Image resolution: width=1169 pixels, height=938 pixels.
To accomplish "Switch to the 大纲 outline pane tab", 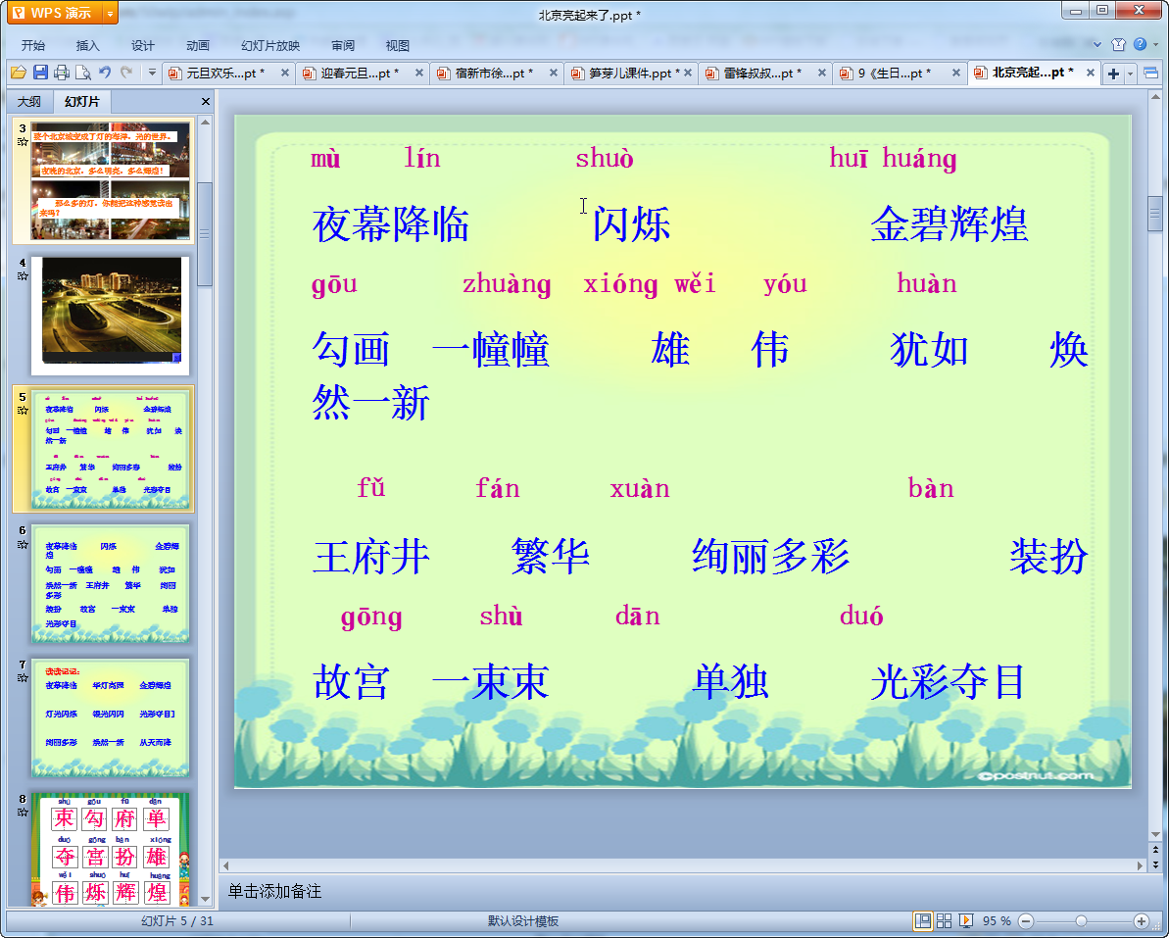I will tap(29, 101).
